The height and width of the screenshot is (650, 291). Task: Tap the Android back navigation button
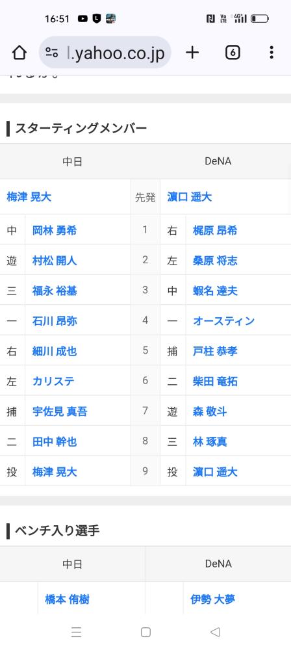tap(215, 632)
